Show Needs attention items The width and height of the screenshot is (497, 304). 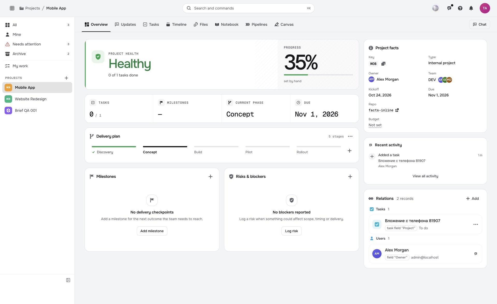point(37,44)
